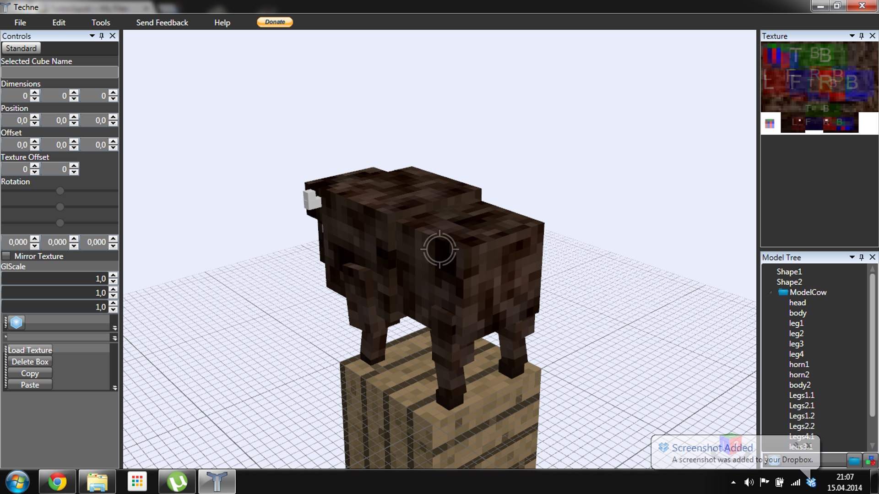Increase the first GlScale value
This screenshot has width=879, height=494.
(113, 276)
